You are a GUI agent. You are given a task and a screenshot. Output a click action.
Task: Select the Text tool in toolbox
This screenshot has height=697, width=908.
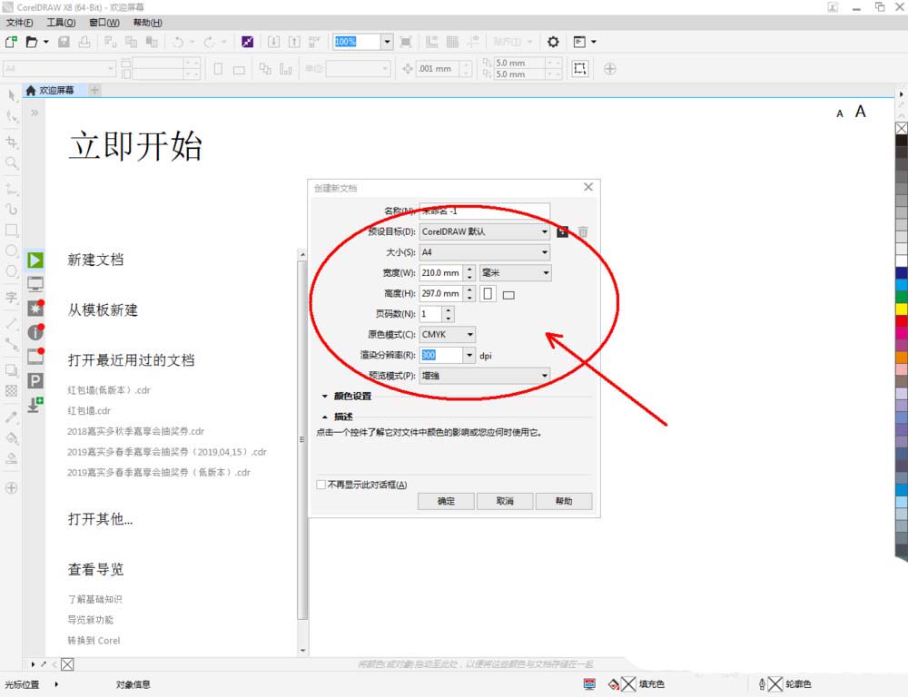tap(12, 298)
